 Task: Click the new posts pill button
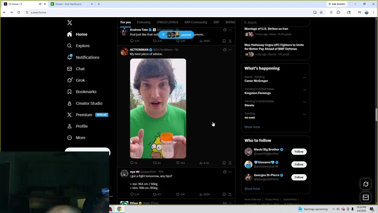[x=176, y=35]
